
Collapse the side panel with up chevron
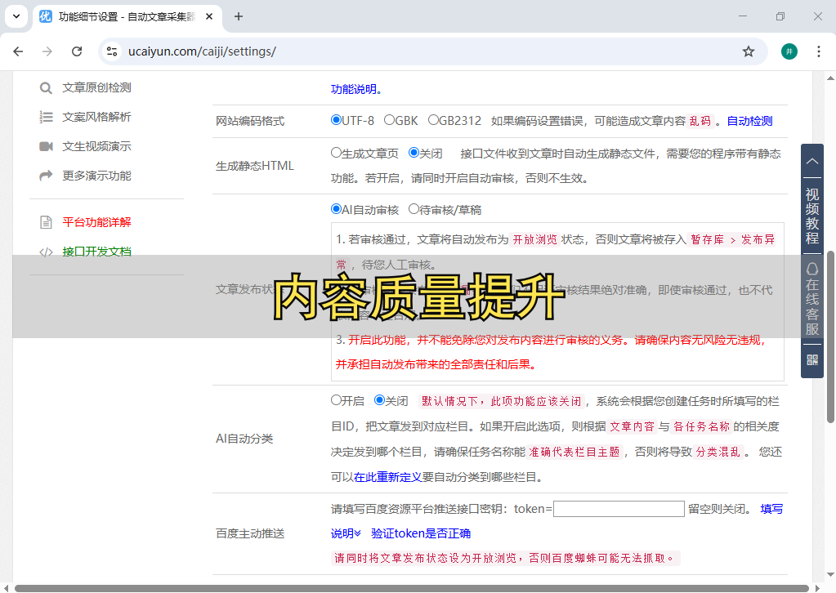tap(812, 161)
